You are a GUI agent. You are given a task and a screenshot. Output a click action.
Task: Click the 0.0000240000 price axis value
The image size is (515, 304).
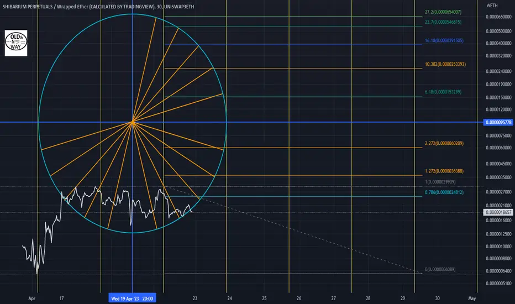click(x=498, y=71)
